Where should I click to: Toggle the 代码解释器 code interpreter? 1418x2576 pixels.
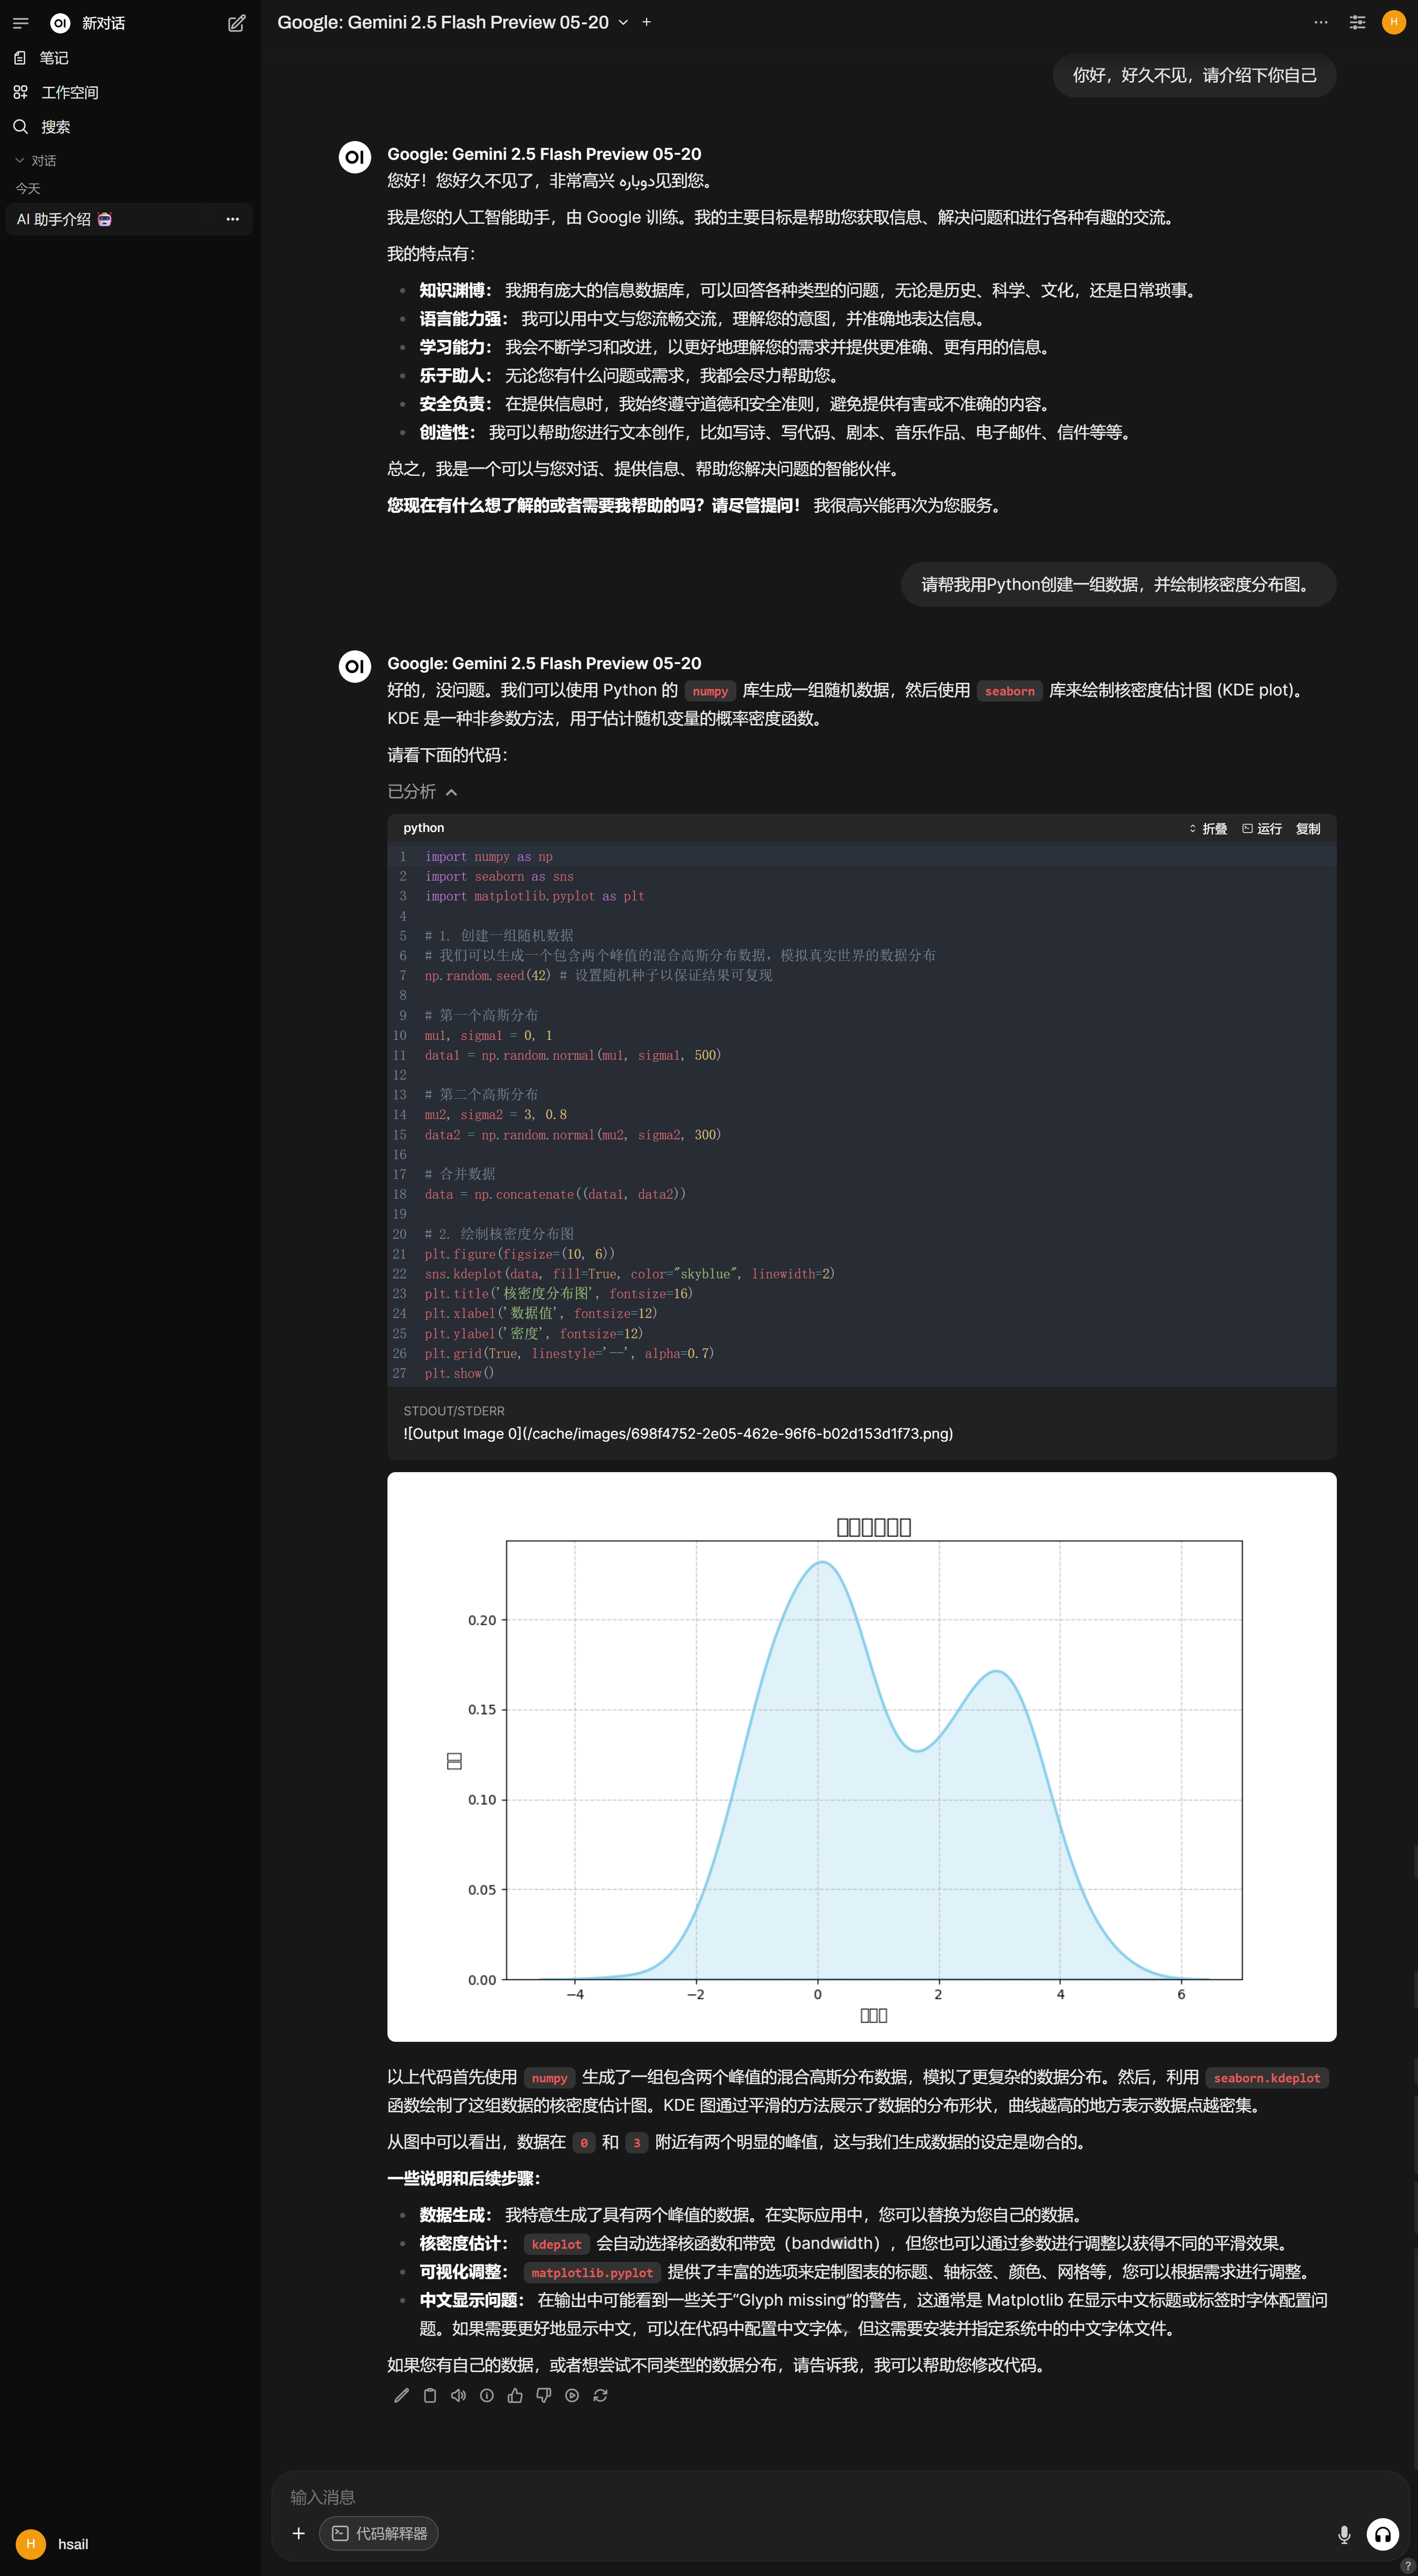click(379, 2533)
